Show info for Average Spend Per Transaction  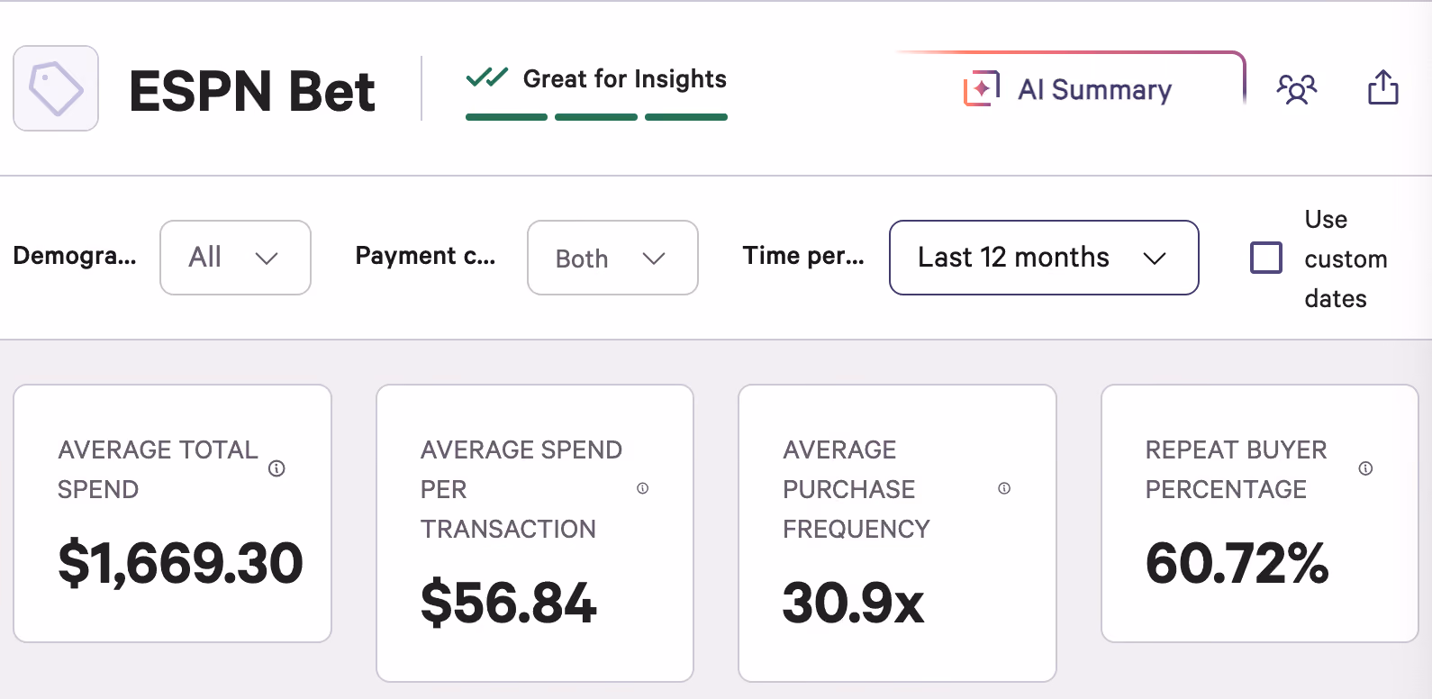click(x=642, y=488)
